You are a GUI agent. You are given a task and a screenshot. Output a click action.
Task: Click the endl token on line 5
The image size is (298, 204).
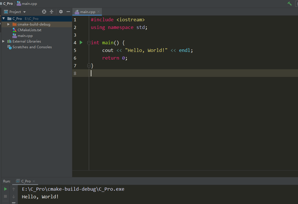184,51
